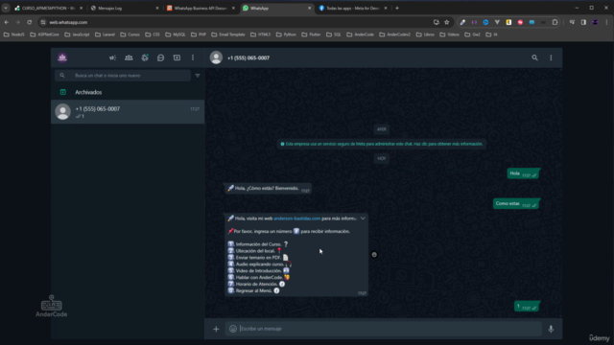Screen dimensions: 614x345
Task: Open the MySQL bookmarks folder
Action: (176, 34)
